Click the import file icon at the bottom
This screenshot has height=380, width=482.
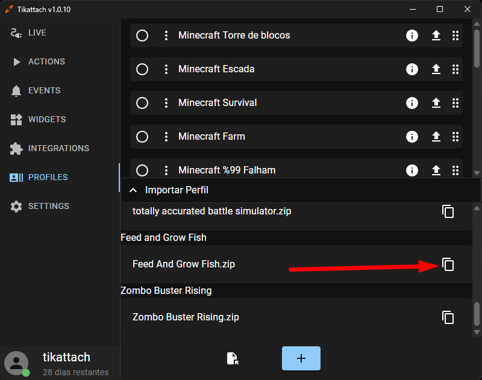pyautogui.click(x=233, y=358)
